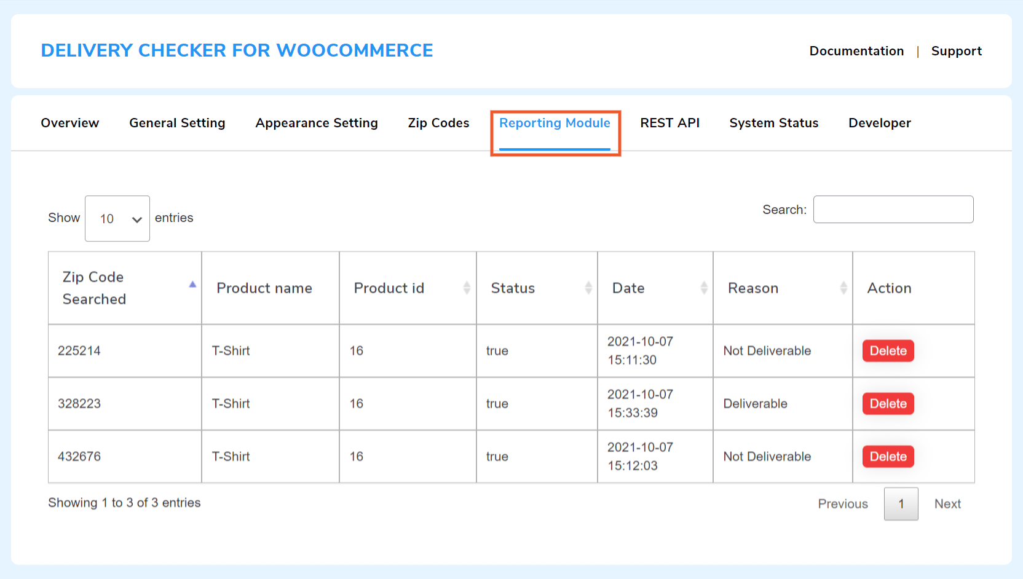The width and height of the screenshot is (1023, 579).
Task: View the System Status tab
Action: [x=773, y=123]
